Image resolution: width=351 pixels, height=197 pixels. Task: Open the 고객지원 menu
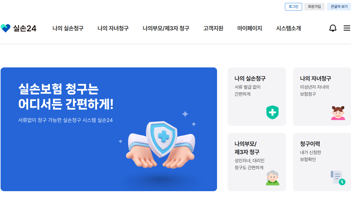click(x=213, y=28)
